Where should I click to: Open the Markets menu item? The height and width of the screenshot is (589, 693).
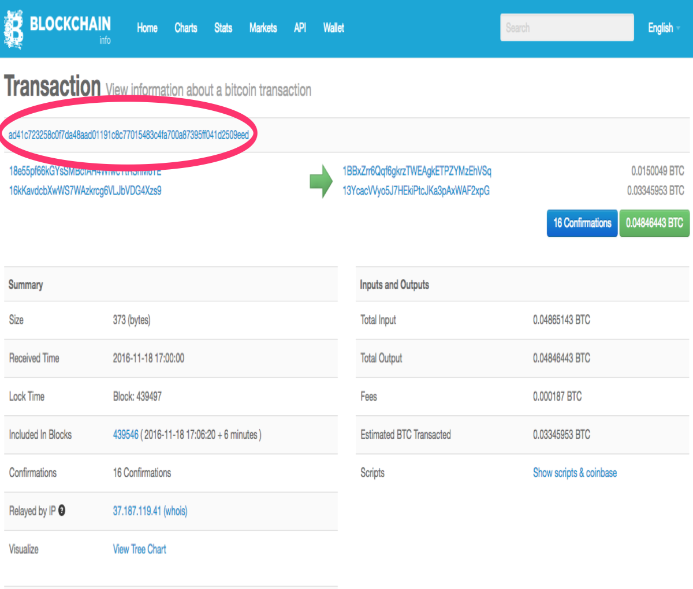(x=263, y=28)
